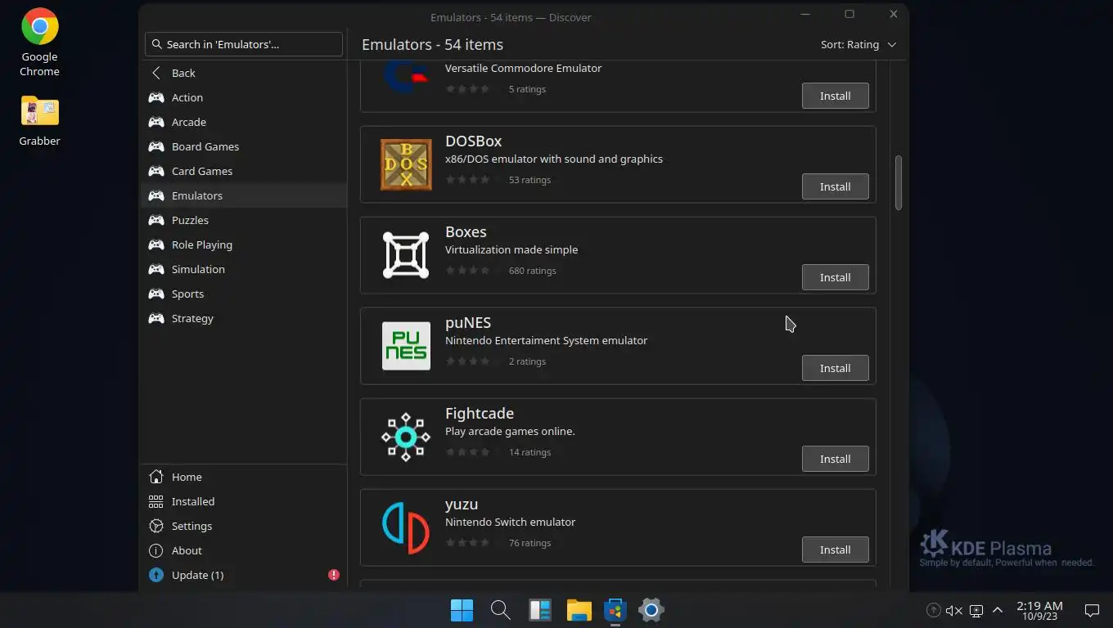Click the muted volume tray icon
Viewport: 1113px width, 628px height.
point(954,610)
